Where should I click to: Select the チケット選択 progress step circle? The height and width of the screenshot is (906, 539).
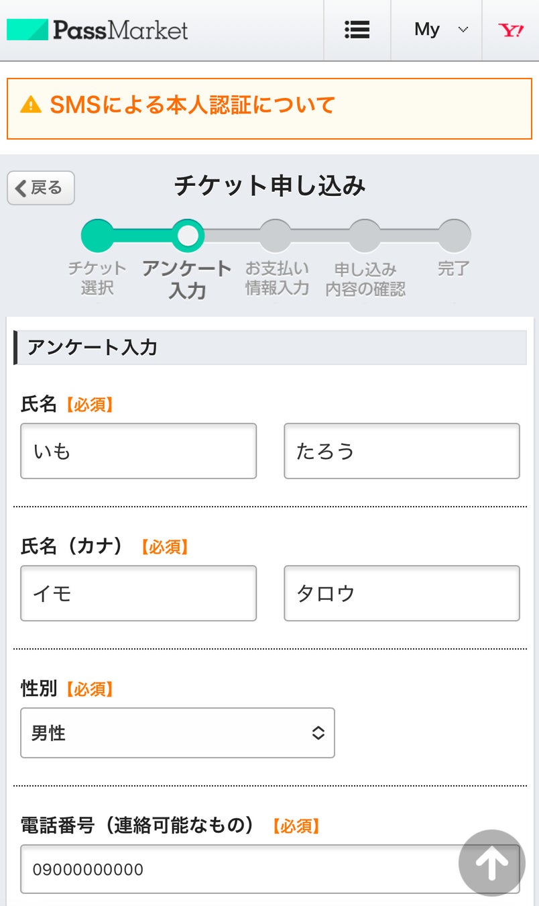point(98,236)
